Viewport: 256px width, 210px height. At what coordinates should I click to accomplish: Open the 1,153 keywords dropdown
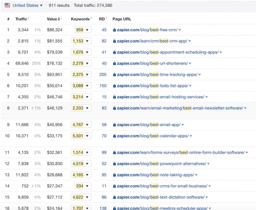(x=81, y=41)
